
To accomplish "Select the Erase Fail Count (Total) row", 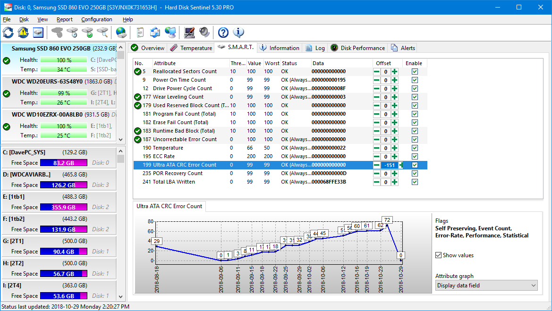I will [x=280, y=122].
